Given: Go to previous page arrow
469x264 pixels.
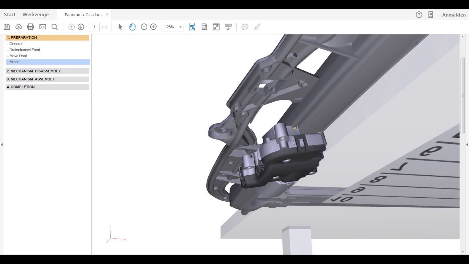Looking at the screenshot, I should (x=71, y=27).
